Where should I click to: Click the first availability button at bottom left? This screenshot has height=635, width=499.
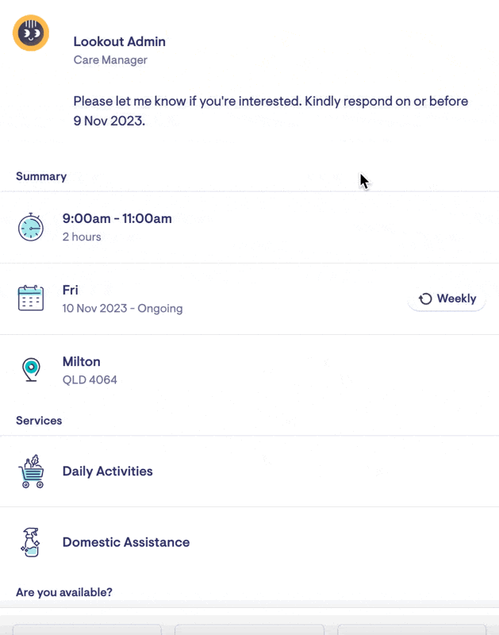click(87, 629)
